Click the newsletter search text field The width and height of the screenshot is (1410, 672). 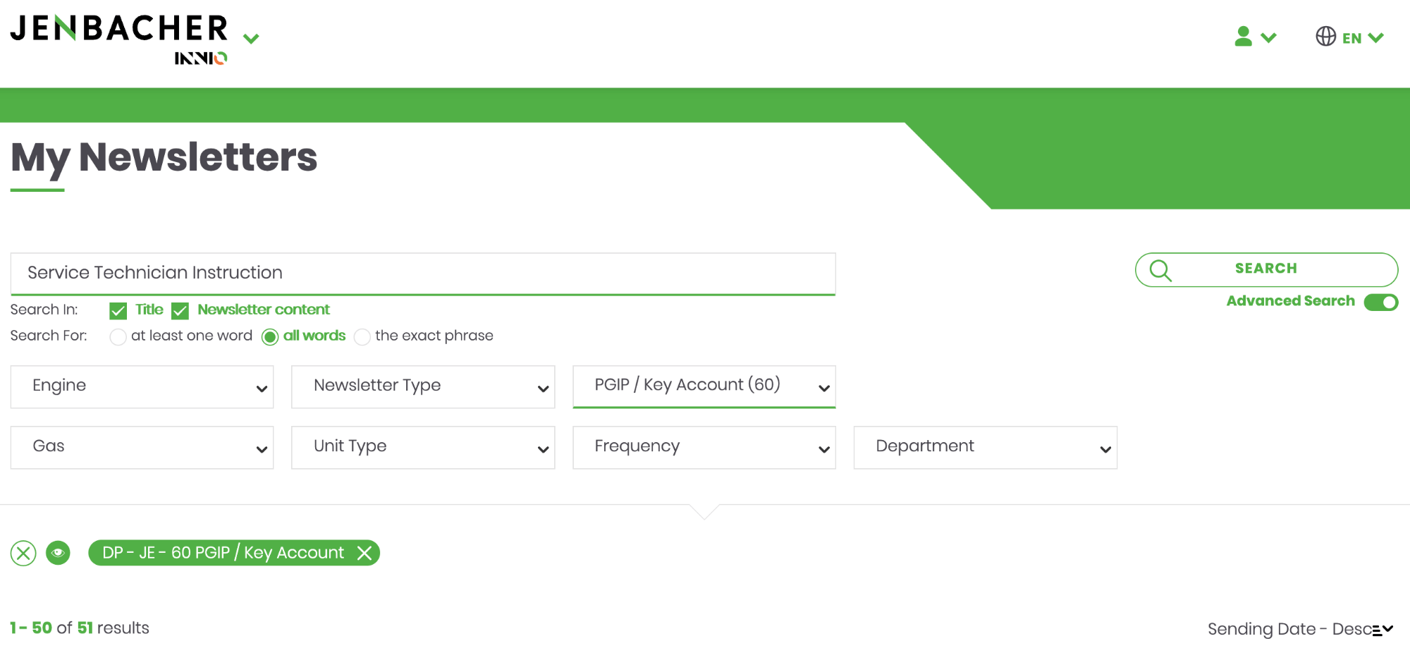point(423,274)
